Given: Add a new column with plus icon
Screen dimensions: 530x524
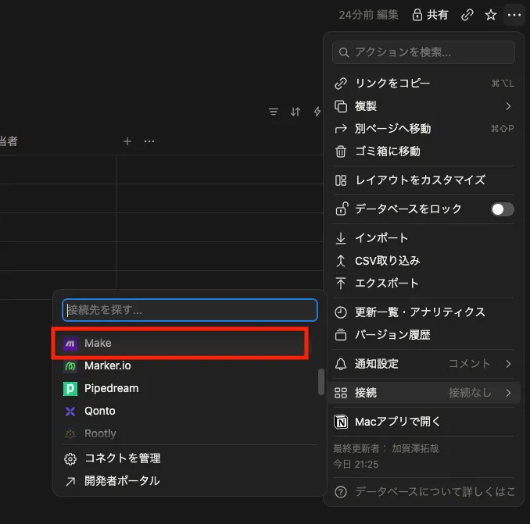Looking at the screenshot, I should 127,141.
